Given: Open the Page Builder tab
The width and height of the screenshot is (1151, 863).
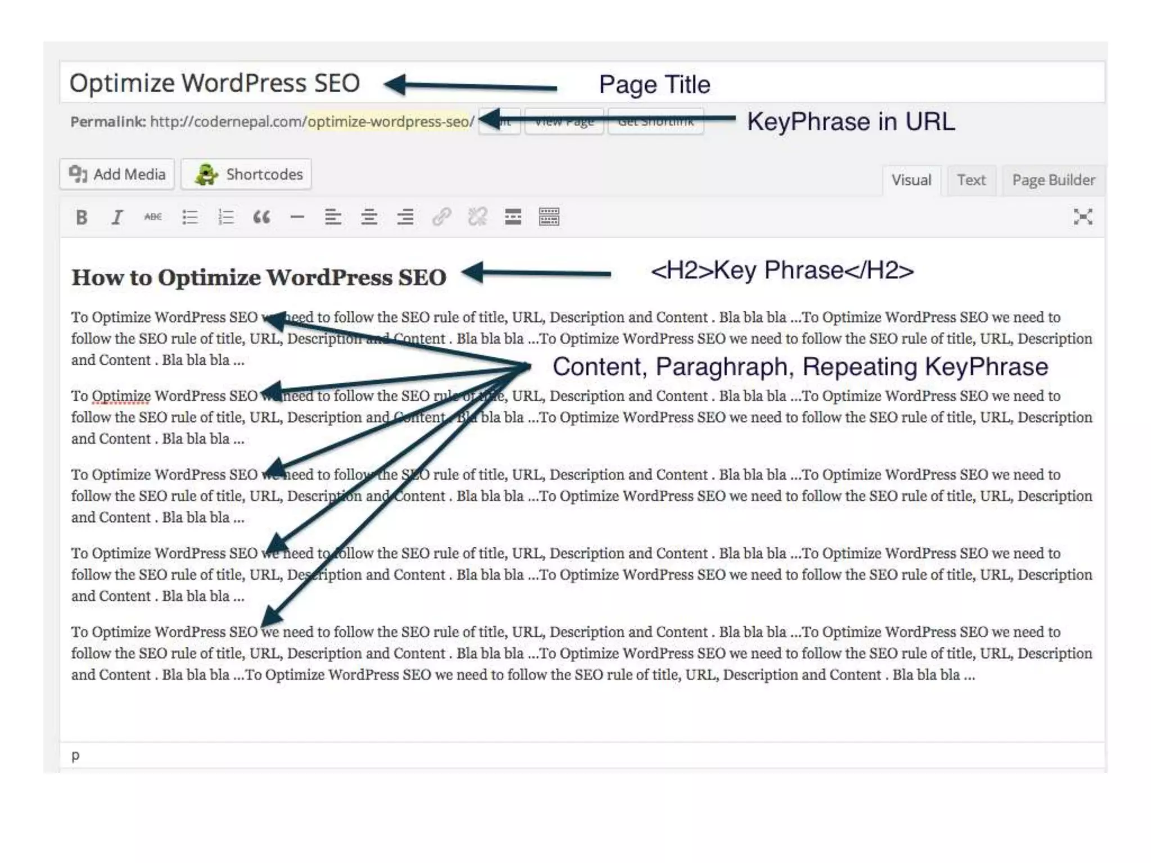Looking at the screenshot, I should click(1053, 180).
